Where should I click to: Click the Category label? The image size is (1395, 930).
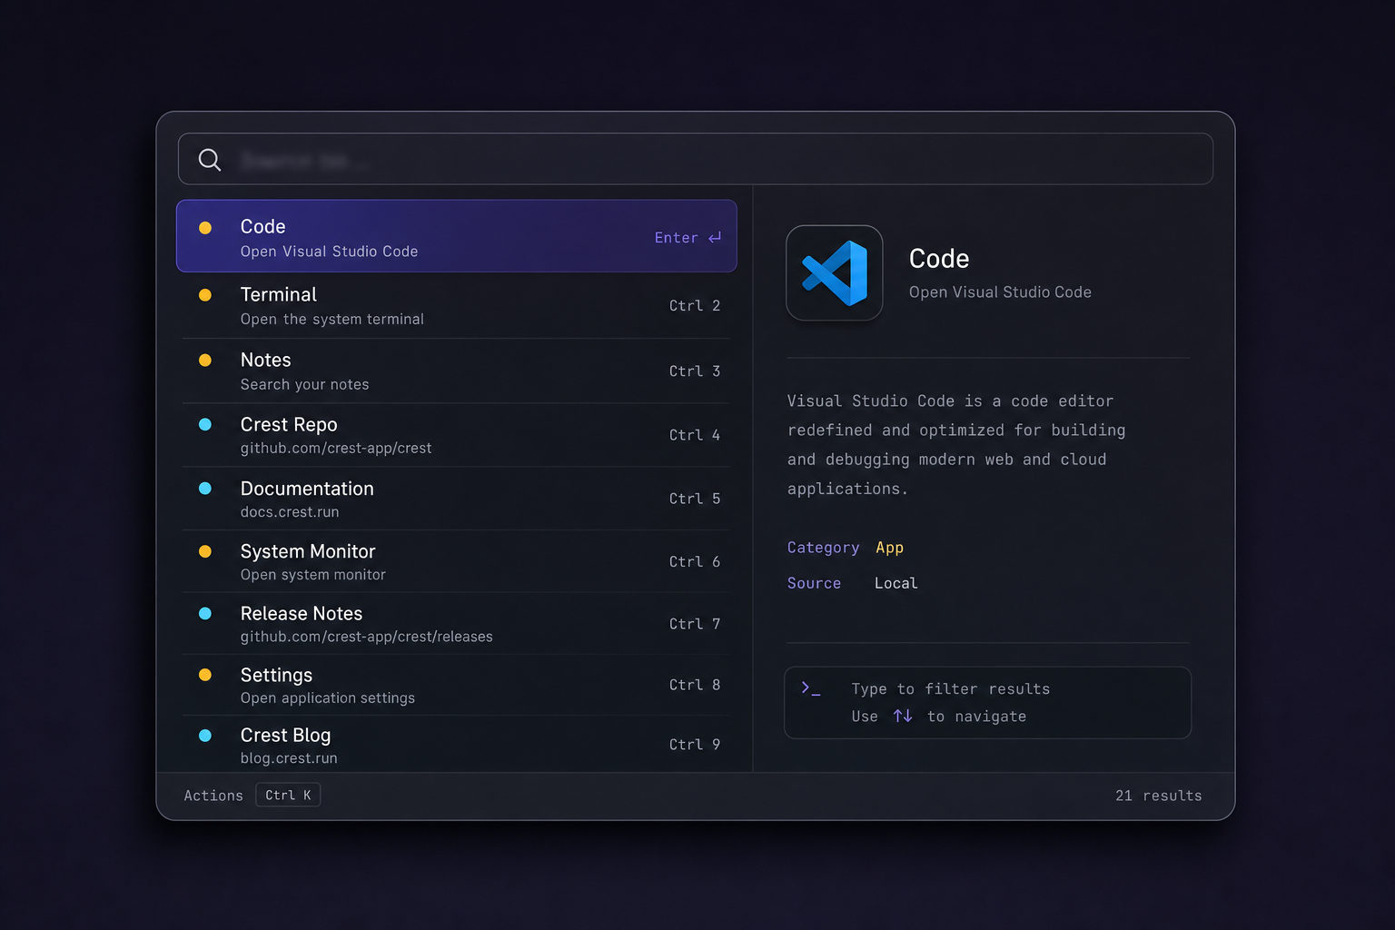click(823, 548)
